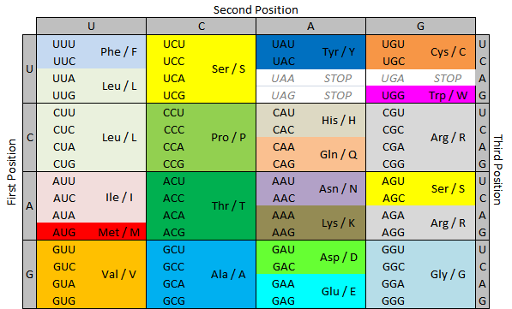The width and height of the screenshot is (512, 309).
Task: Click the UAA STOP codon row
Action: [x=310, y=78]
